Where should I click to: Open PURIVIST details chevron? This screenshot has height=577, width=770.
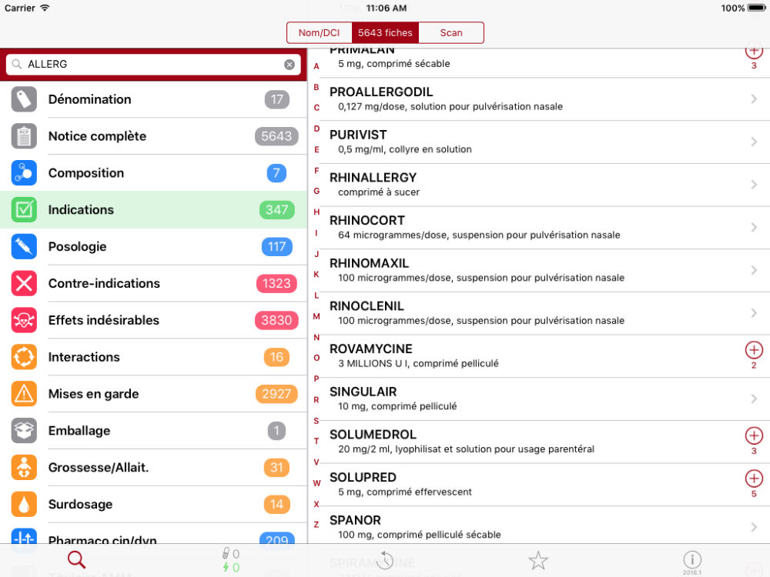click(x=754, y=142)
